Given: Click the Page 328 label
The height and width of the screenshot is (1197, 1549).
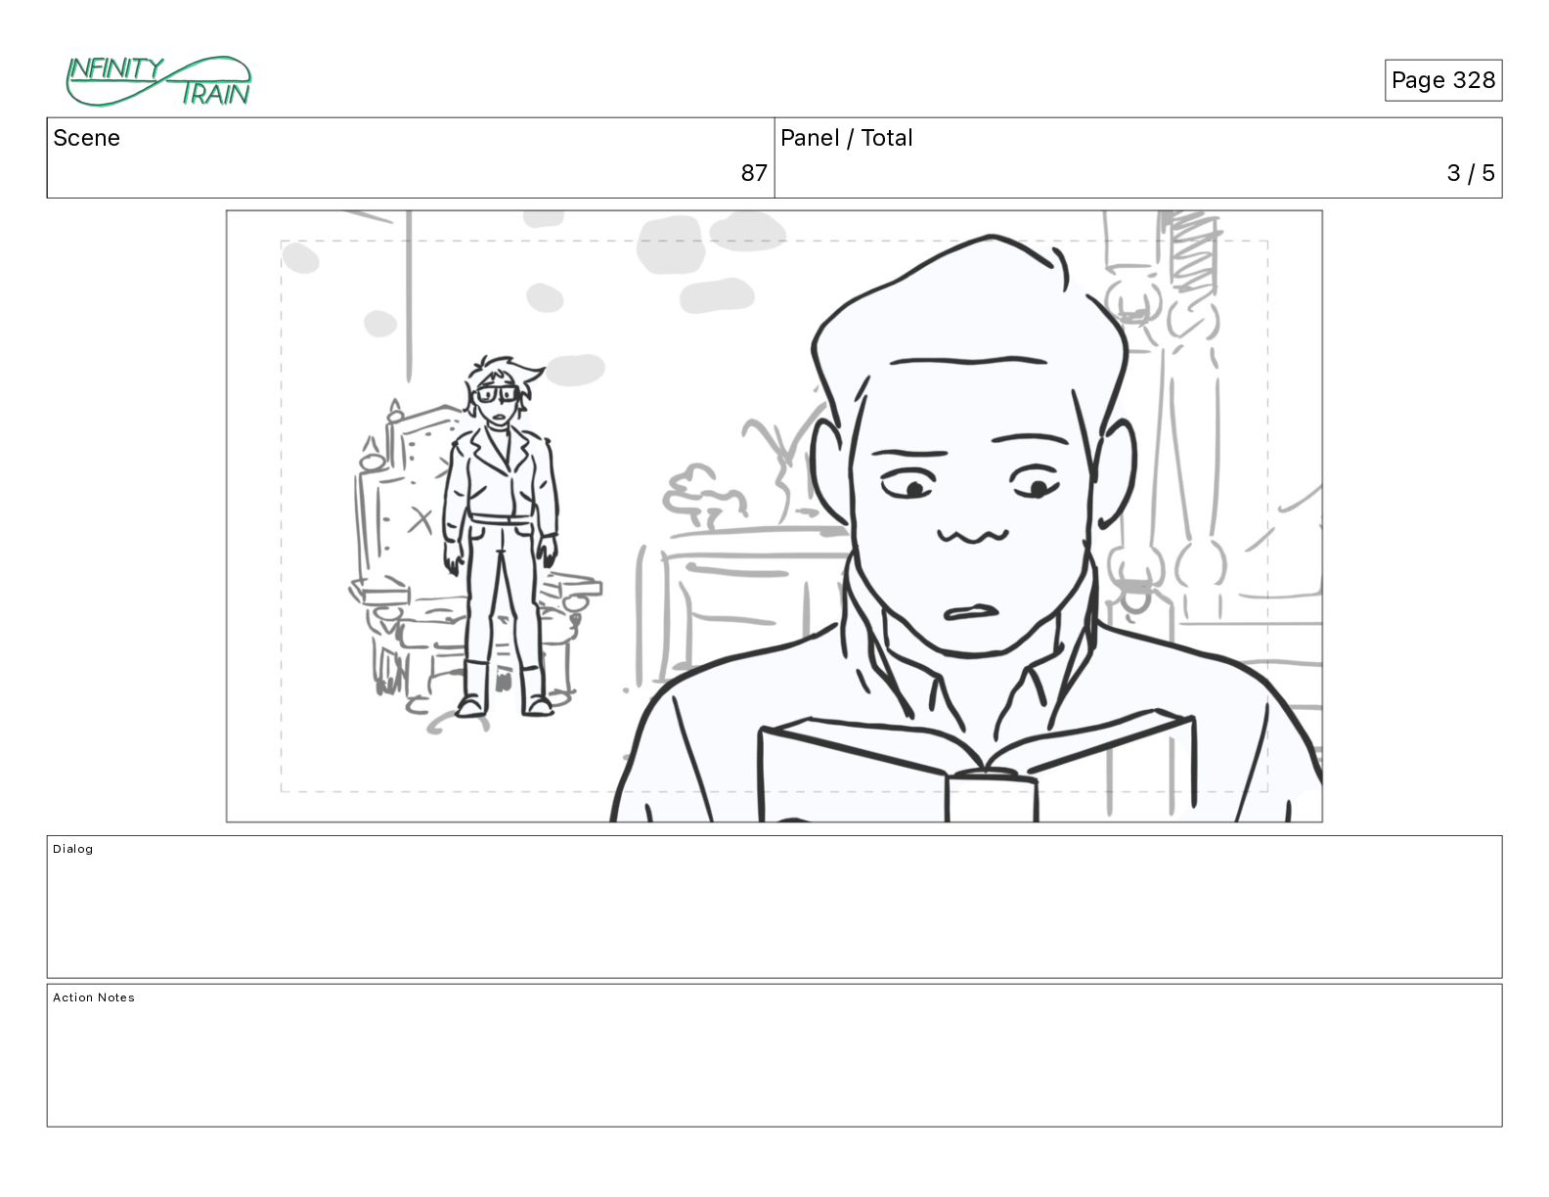Looking at the screenshot, I should [1442, 80].
